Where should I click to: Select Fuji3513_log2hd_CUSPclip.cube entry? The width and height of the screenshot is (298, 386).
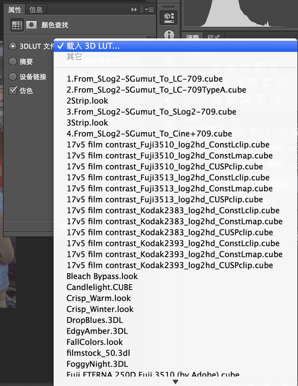pos(175,199)
